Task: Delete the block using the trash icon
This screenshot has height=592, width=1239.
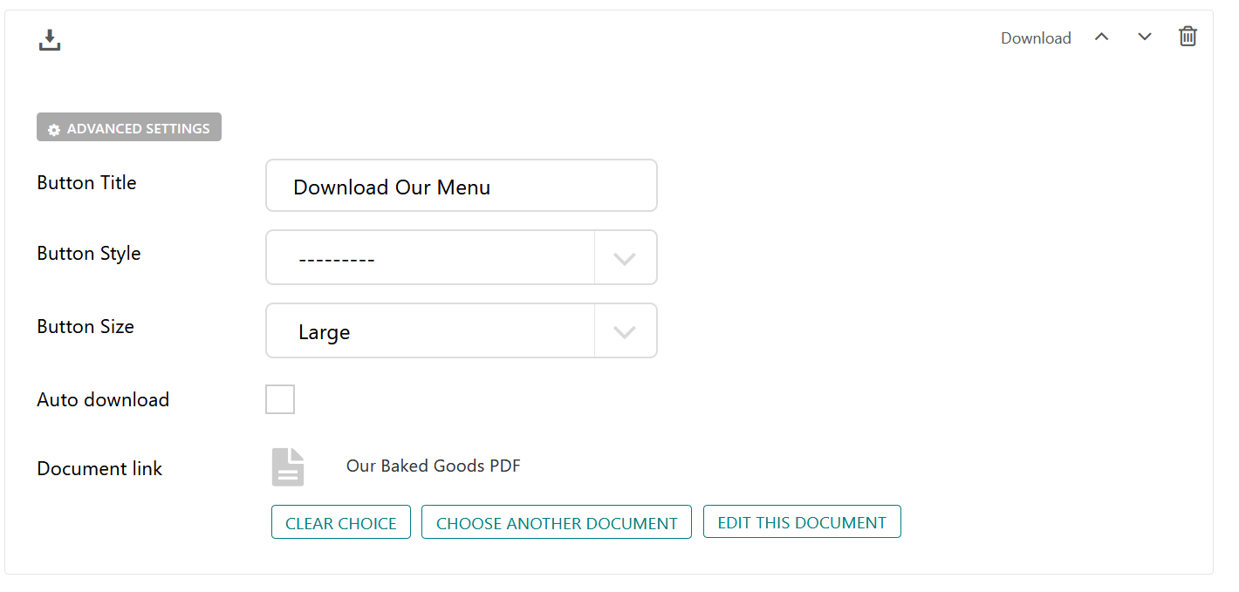Action: pos(1188,37)
